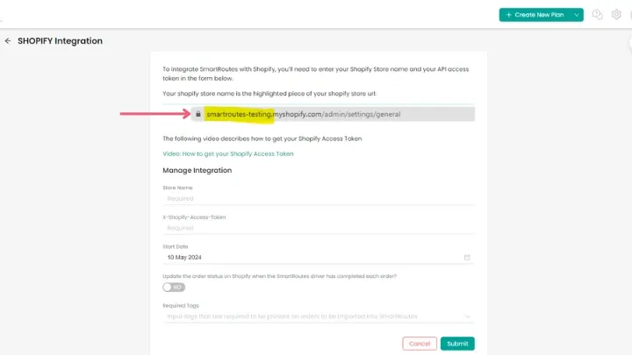Open the settings gear icon
632x355 pixels.
click(616, 15)
